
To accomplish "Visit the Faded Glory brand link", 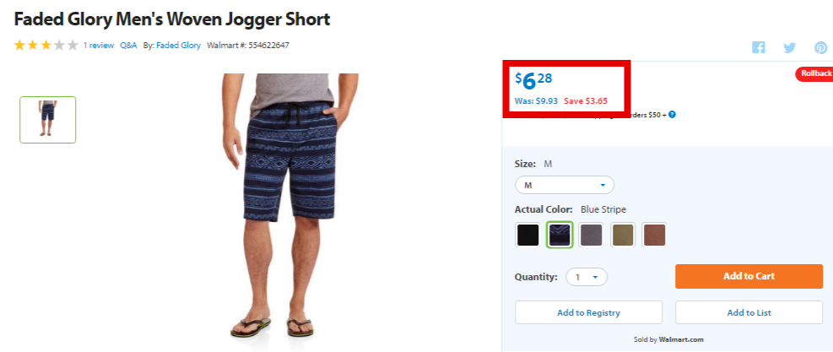I will click(x=179, y=46).
